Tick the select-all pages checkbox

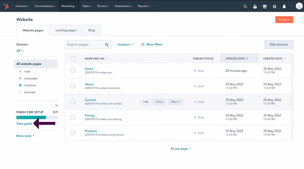[73, 58]
